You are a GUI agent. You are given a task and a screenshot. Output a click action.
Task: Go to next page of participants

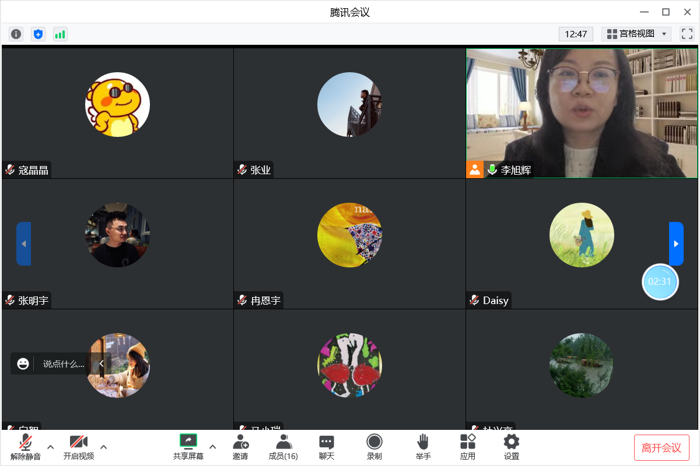676,243
